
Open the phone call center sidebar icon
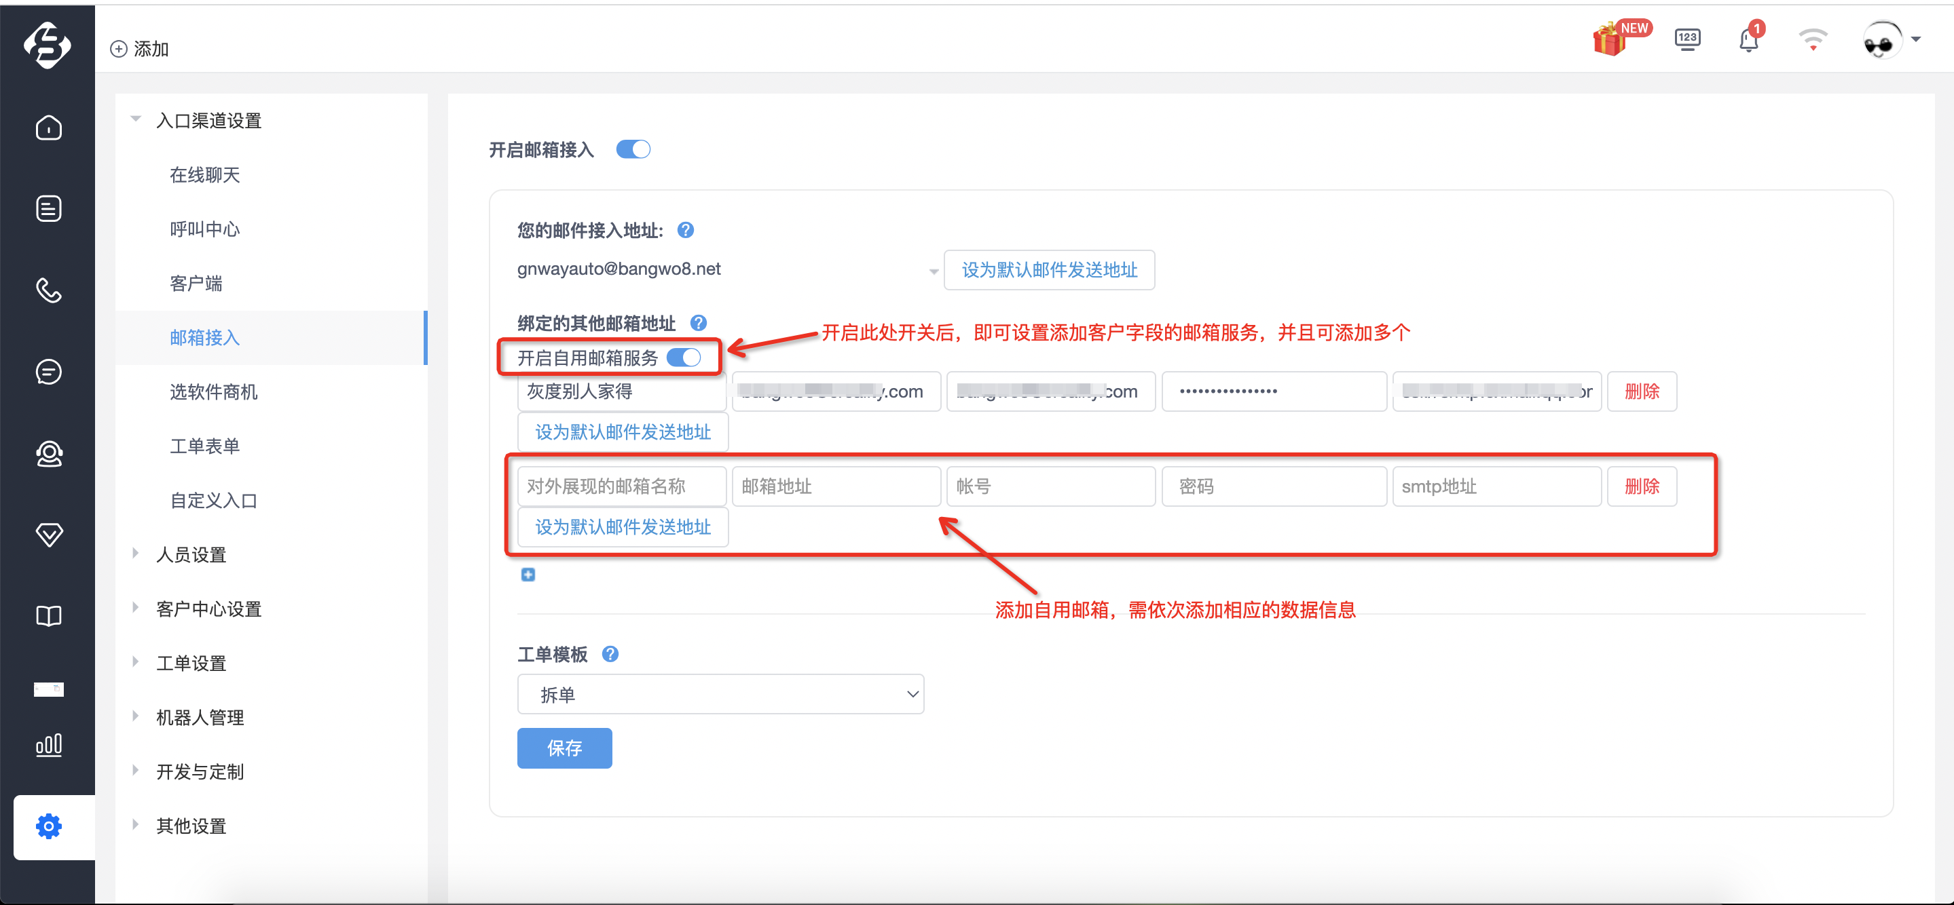[49, 290]
